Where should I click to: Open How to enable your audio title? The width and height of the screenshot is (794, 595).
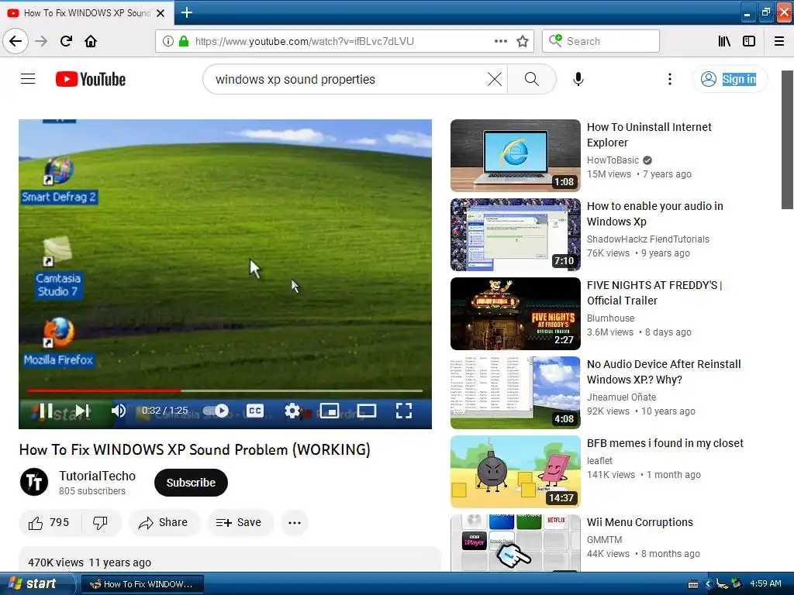pyautogui.click(x=654, y=214)
